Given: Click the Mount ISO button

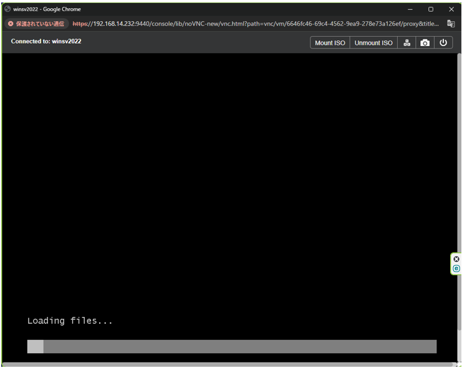Looking at the screenshot, I should click(330, 43).
